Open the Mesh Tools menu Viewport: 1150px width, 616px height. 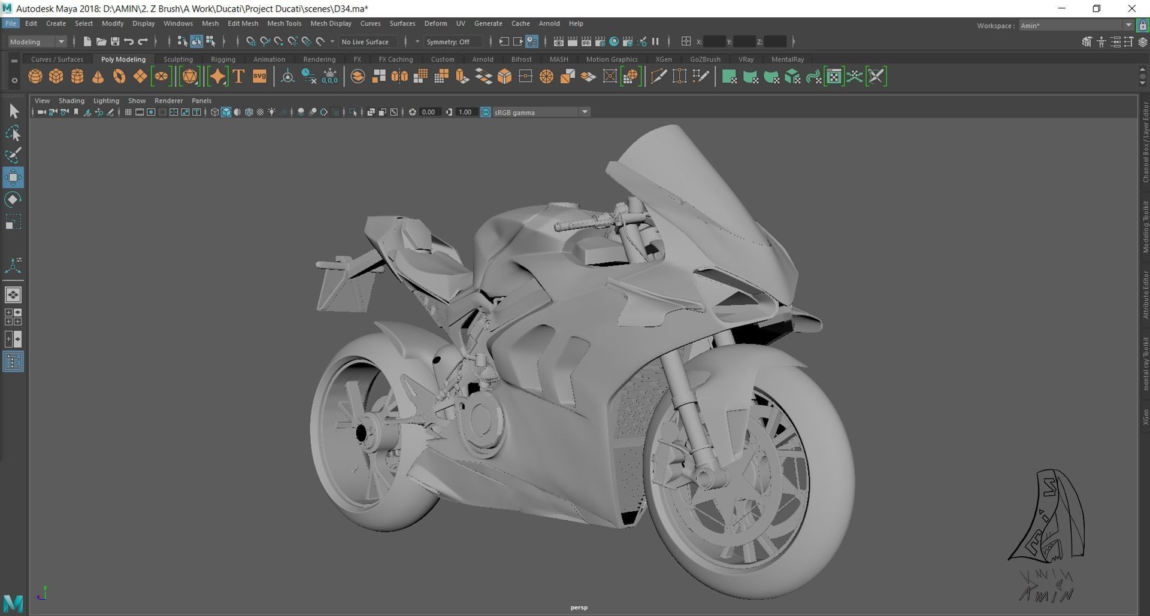[x=284, y=23]
